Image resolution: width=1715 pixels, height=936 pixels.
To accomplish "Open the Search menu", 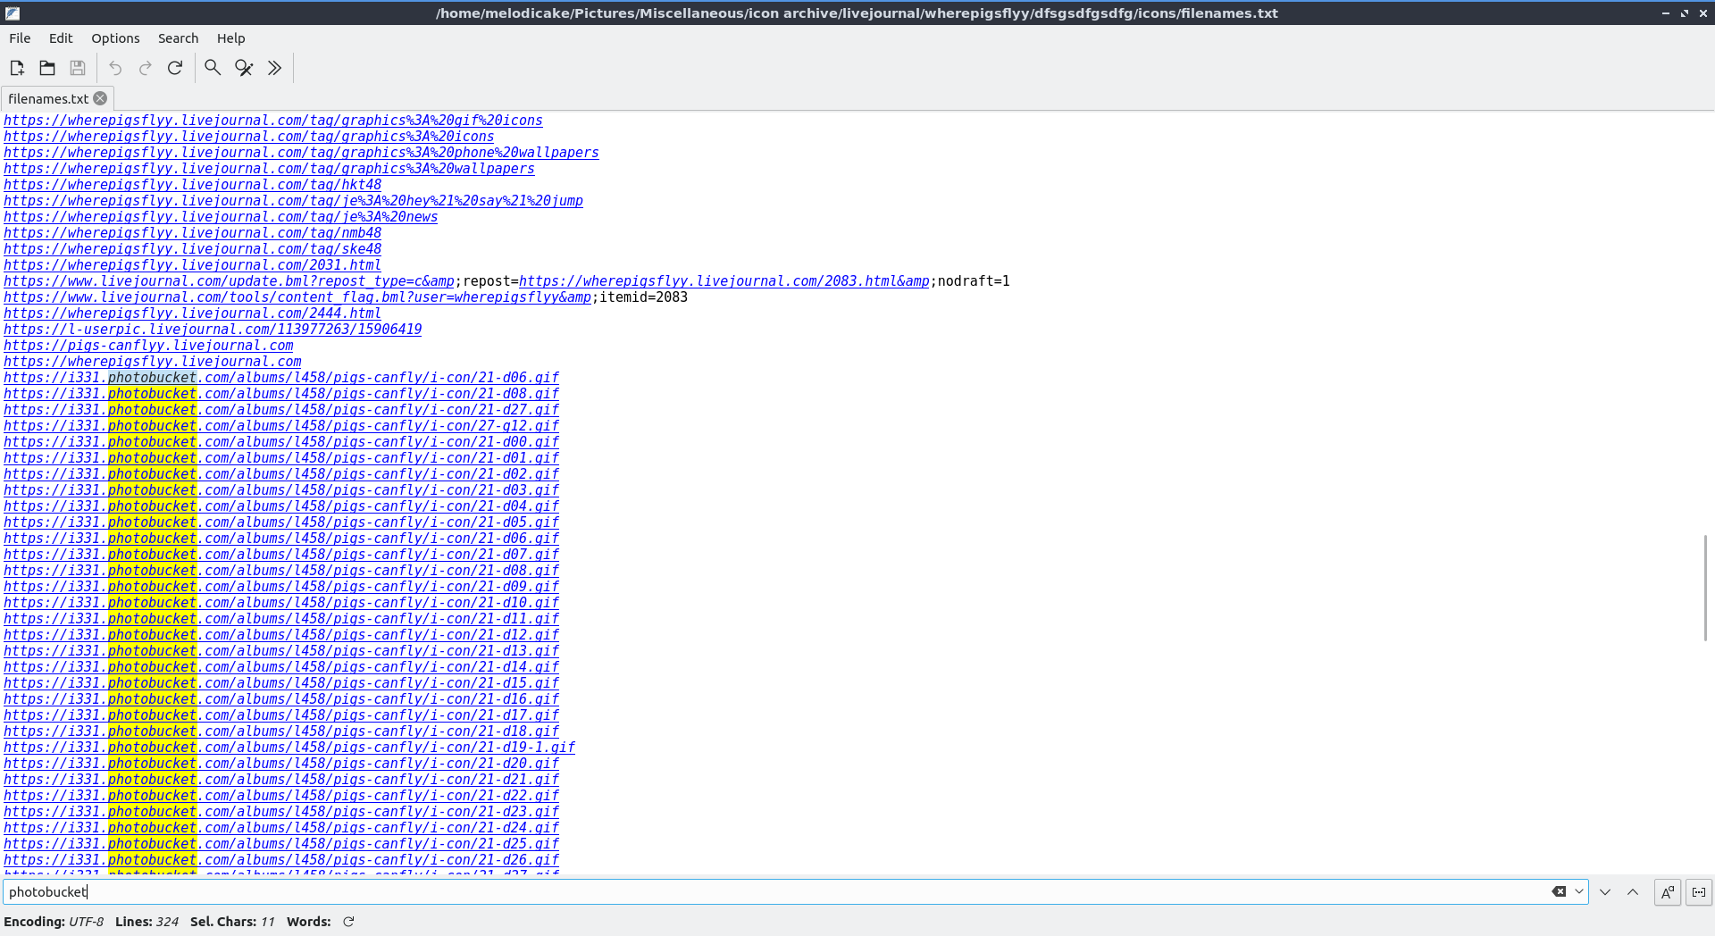I will point(178,38).
